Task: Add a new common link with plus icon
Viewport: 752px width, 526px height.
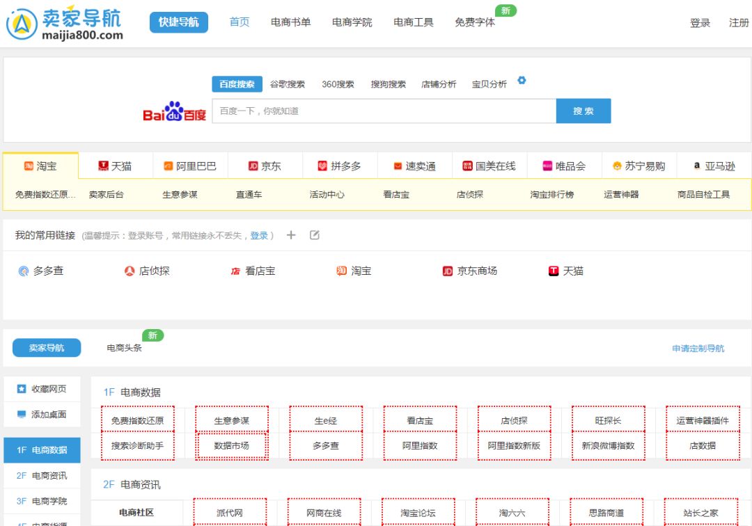Action: click(291, 234)
